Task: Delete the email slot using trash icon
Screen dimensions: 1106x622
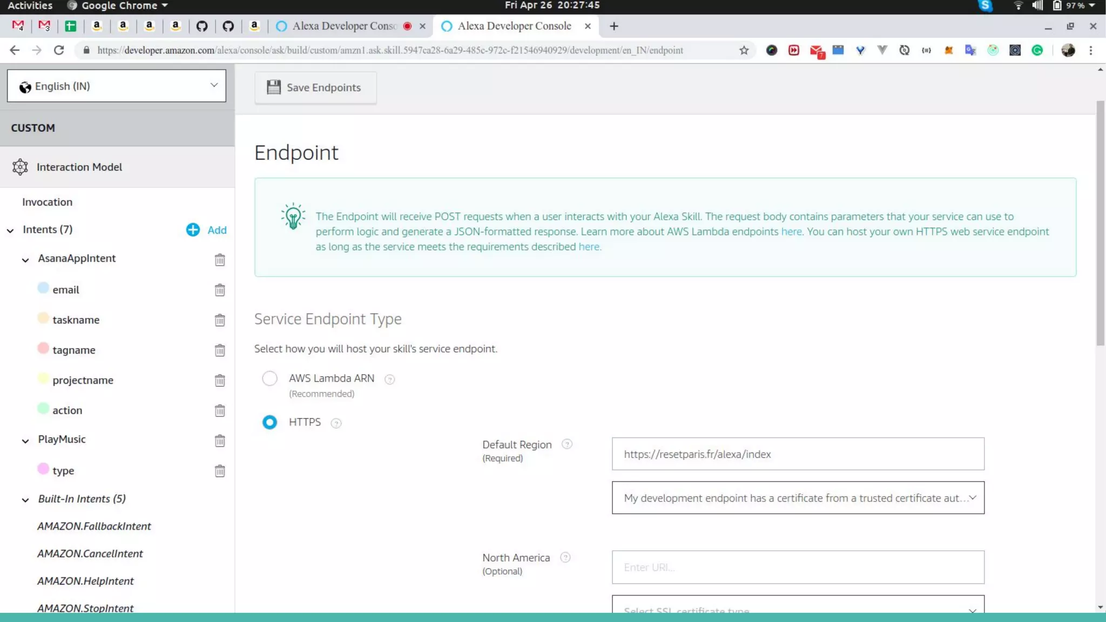Action: click(219, 290)
